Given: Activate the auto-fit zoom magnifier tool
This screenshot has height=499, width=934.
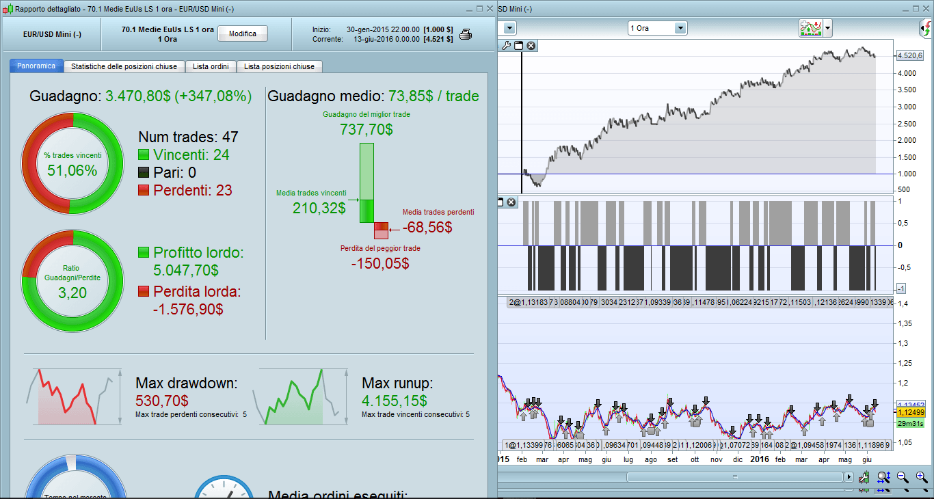Looking at the screenshot, I should pyautogui.click(x=883, y=477).
